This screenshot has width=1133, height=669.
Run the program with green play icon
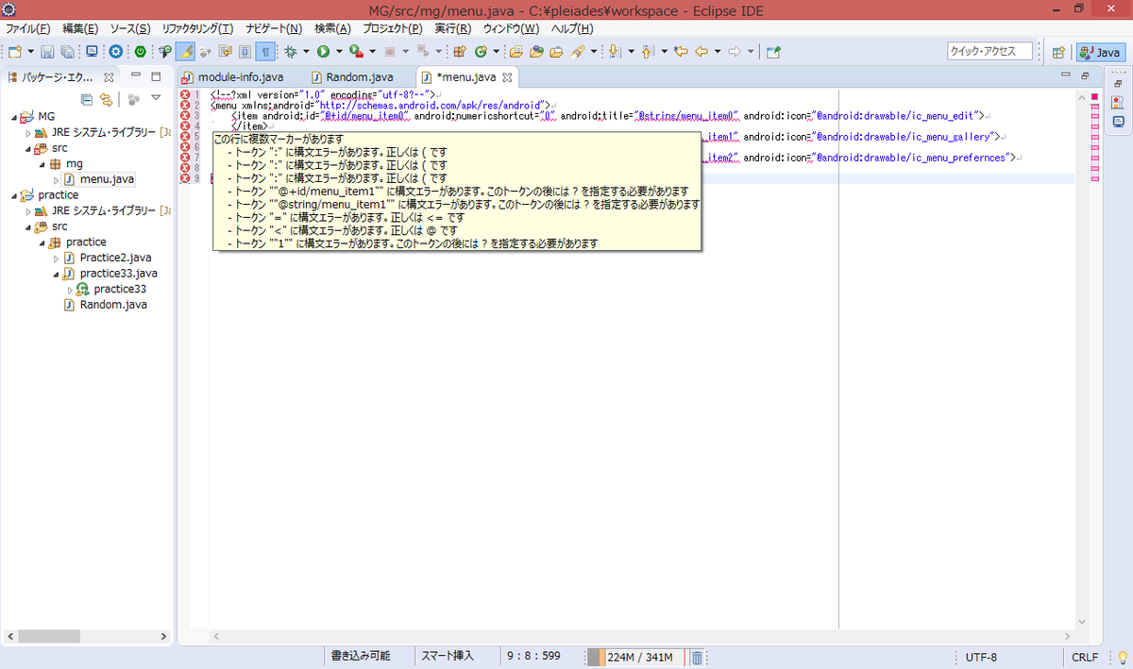pyautogui.click(x=323, y=52)
